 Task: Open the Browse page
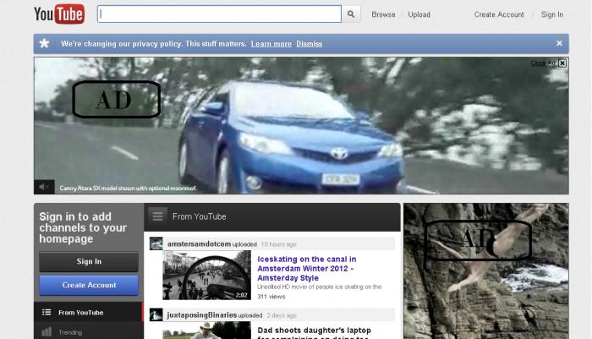click(x=383, y=14)
